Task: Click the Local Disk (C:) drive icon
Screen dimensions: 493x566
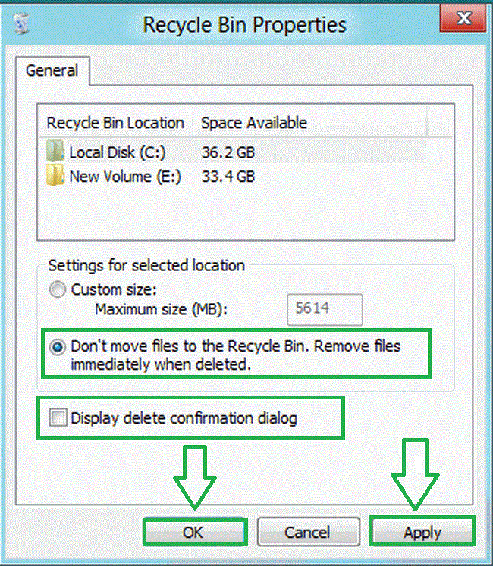Action: tap(55, 151)
